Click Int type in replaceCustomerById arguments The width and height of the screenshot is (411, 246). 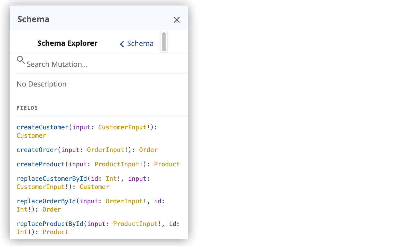coord(111,179)
